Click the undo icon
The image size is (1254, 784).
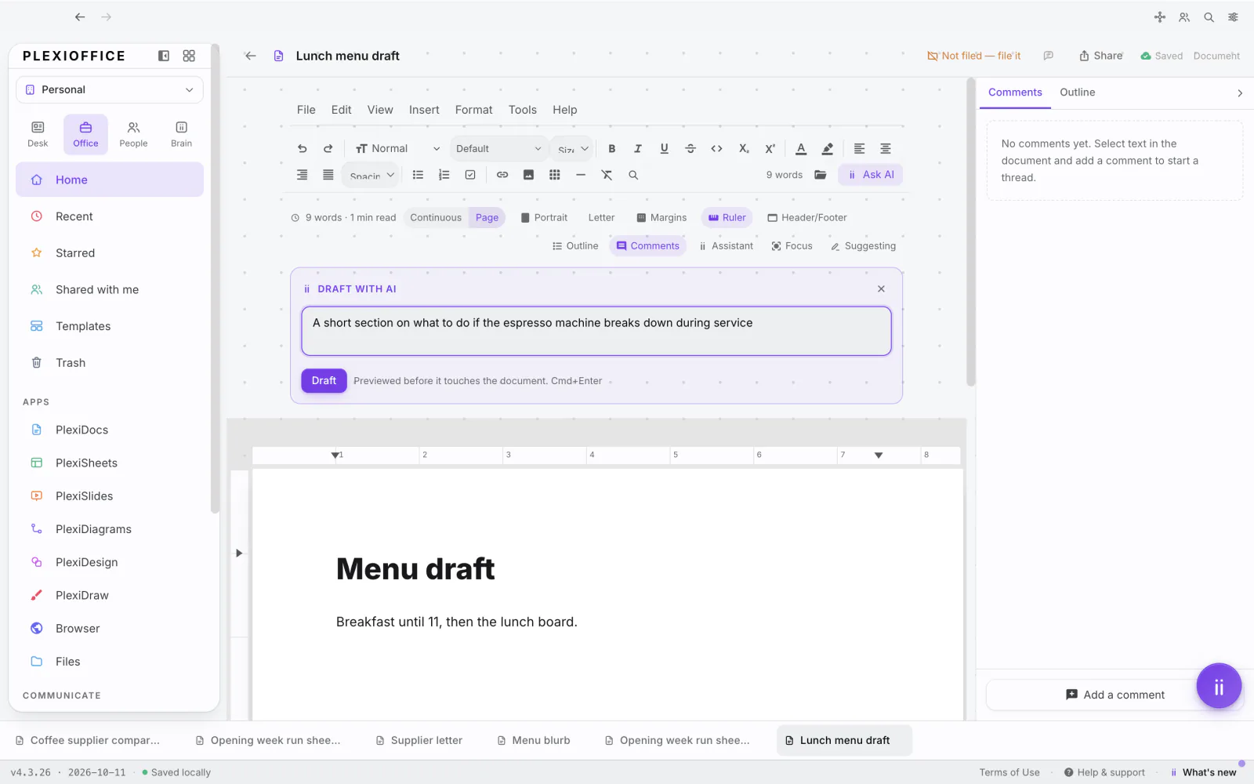point(302,148)
